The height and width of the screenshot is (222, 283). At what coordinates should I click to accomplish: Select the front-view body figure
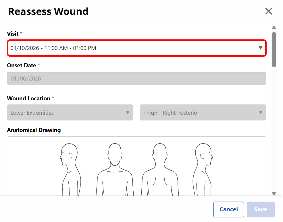[115, 169]
